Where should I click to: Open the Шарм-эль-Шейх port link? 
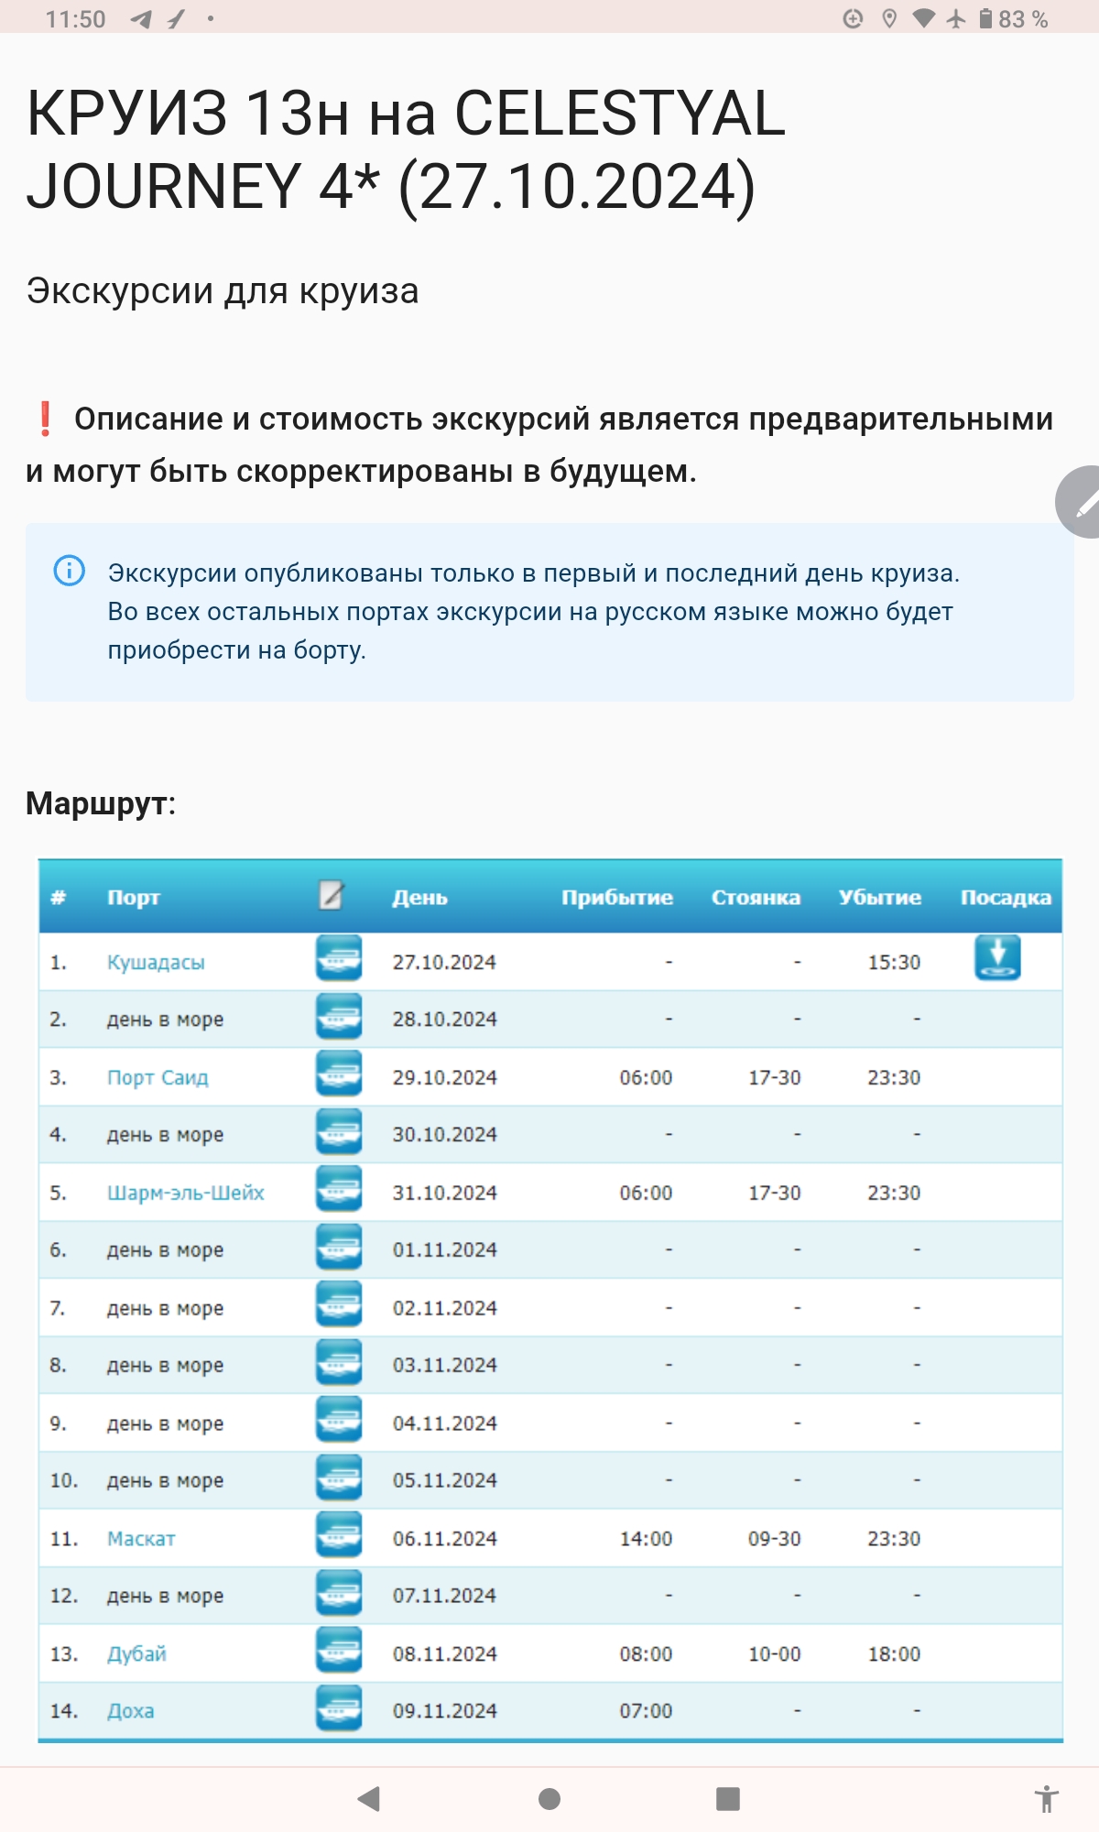pos(185,1193)
